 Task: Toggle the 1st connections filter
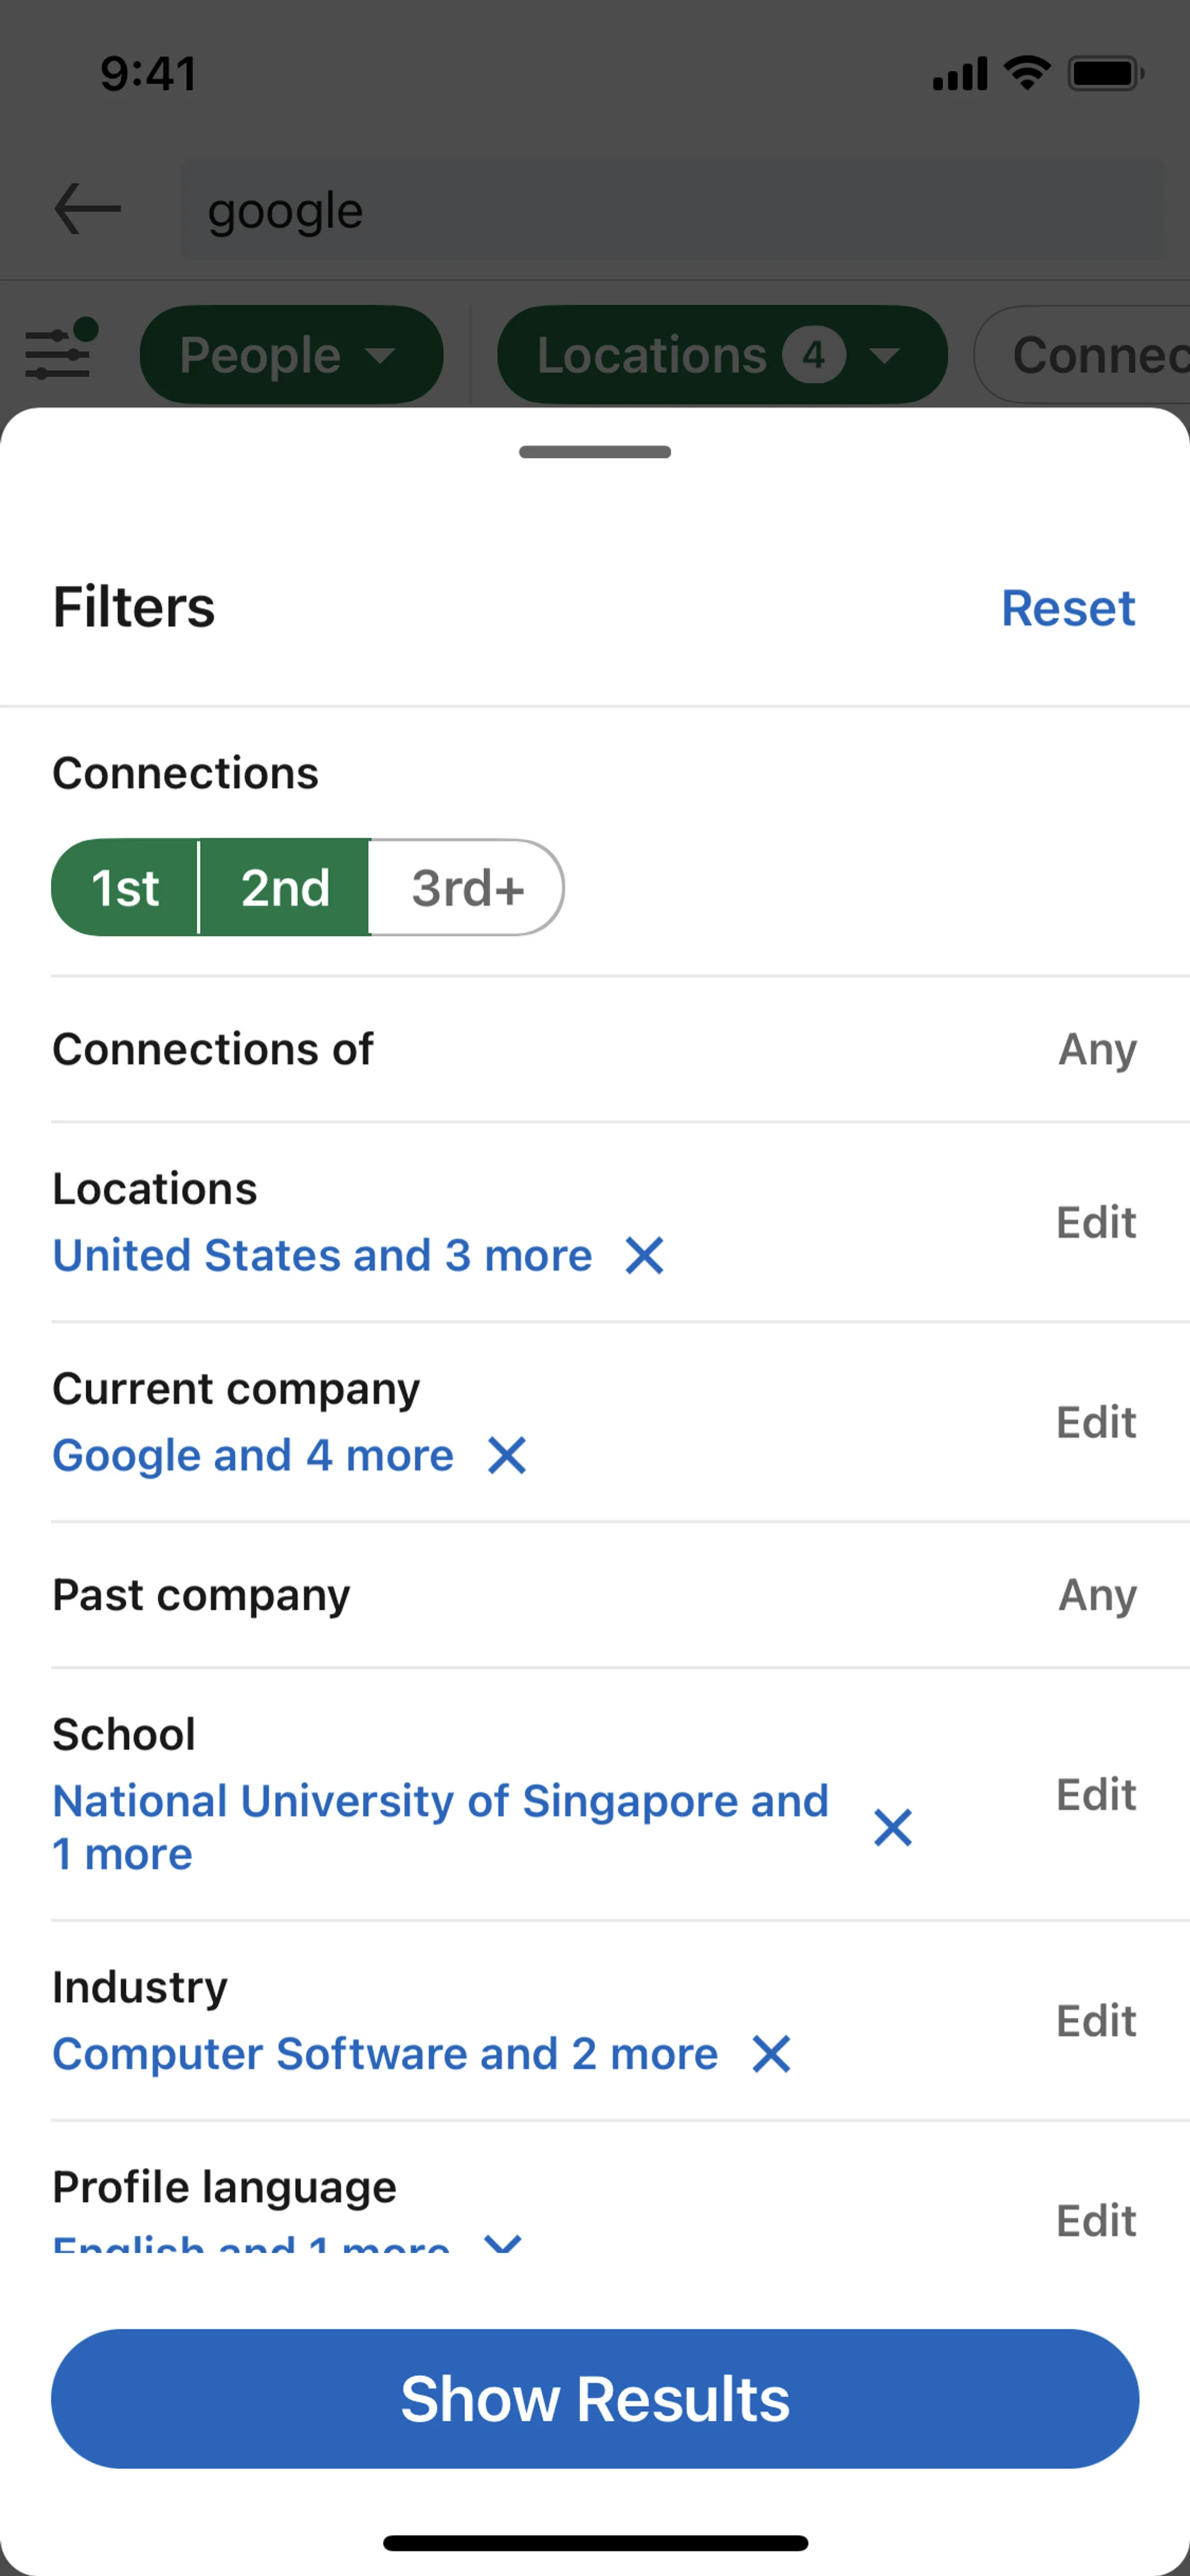click(126, 888)
